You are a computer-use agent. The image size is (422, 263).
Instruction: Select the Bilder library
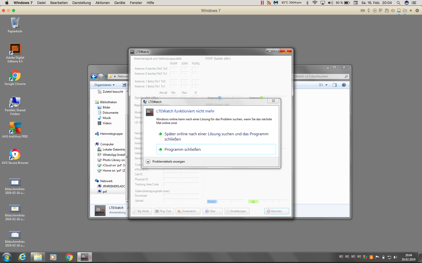click(104, 107)
